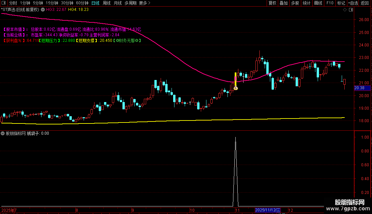The width and height of the screenshot is (372, 214).
Task: Click the month 12 marker on time axis
Action: click(291, 210)
